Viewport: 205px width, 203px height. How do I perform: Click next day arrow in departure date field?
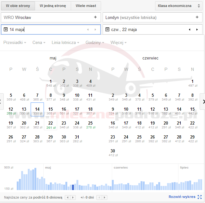click(x=95, y=30)
